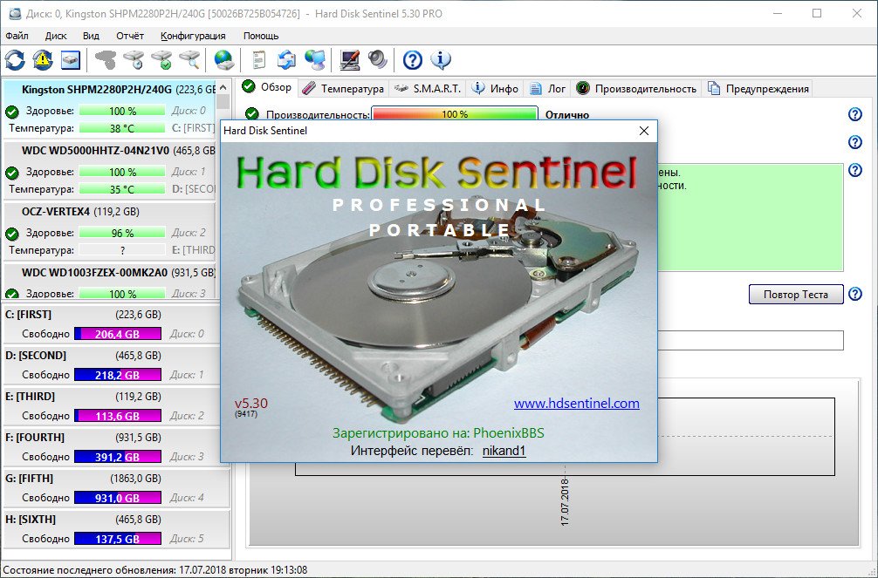Open the Конфигурация menu
Viewport: 878px width, 578px height.
[193, 36]
